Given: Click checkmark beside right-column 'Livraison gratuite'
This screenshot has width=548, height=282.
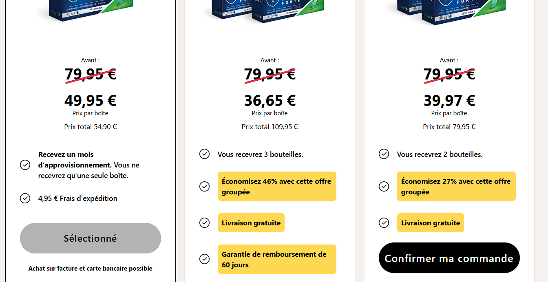Looking at the screenshot, I should 384,223.
